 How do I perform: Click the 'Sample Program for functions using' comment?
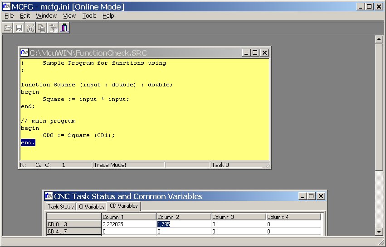104,63
